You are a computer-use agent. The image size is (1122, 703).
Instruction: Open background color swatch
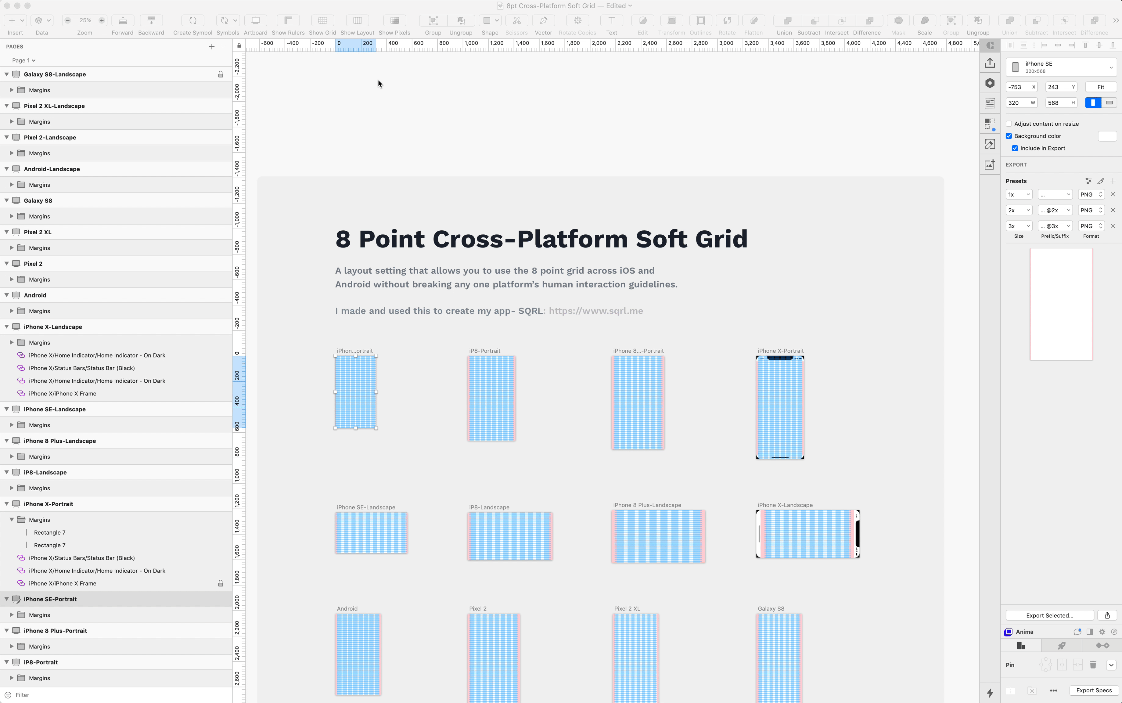point(1107,136)
